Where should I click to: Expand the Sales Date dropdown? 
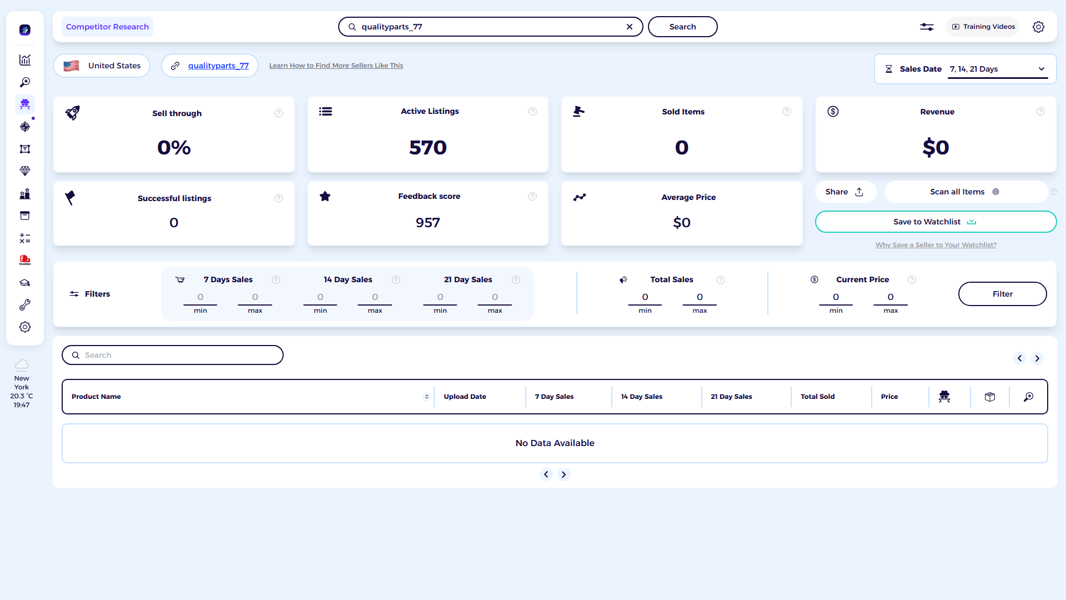point(998,69)
